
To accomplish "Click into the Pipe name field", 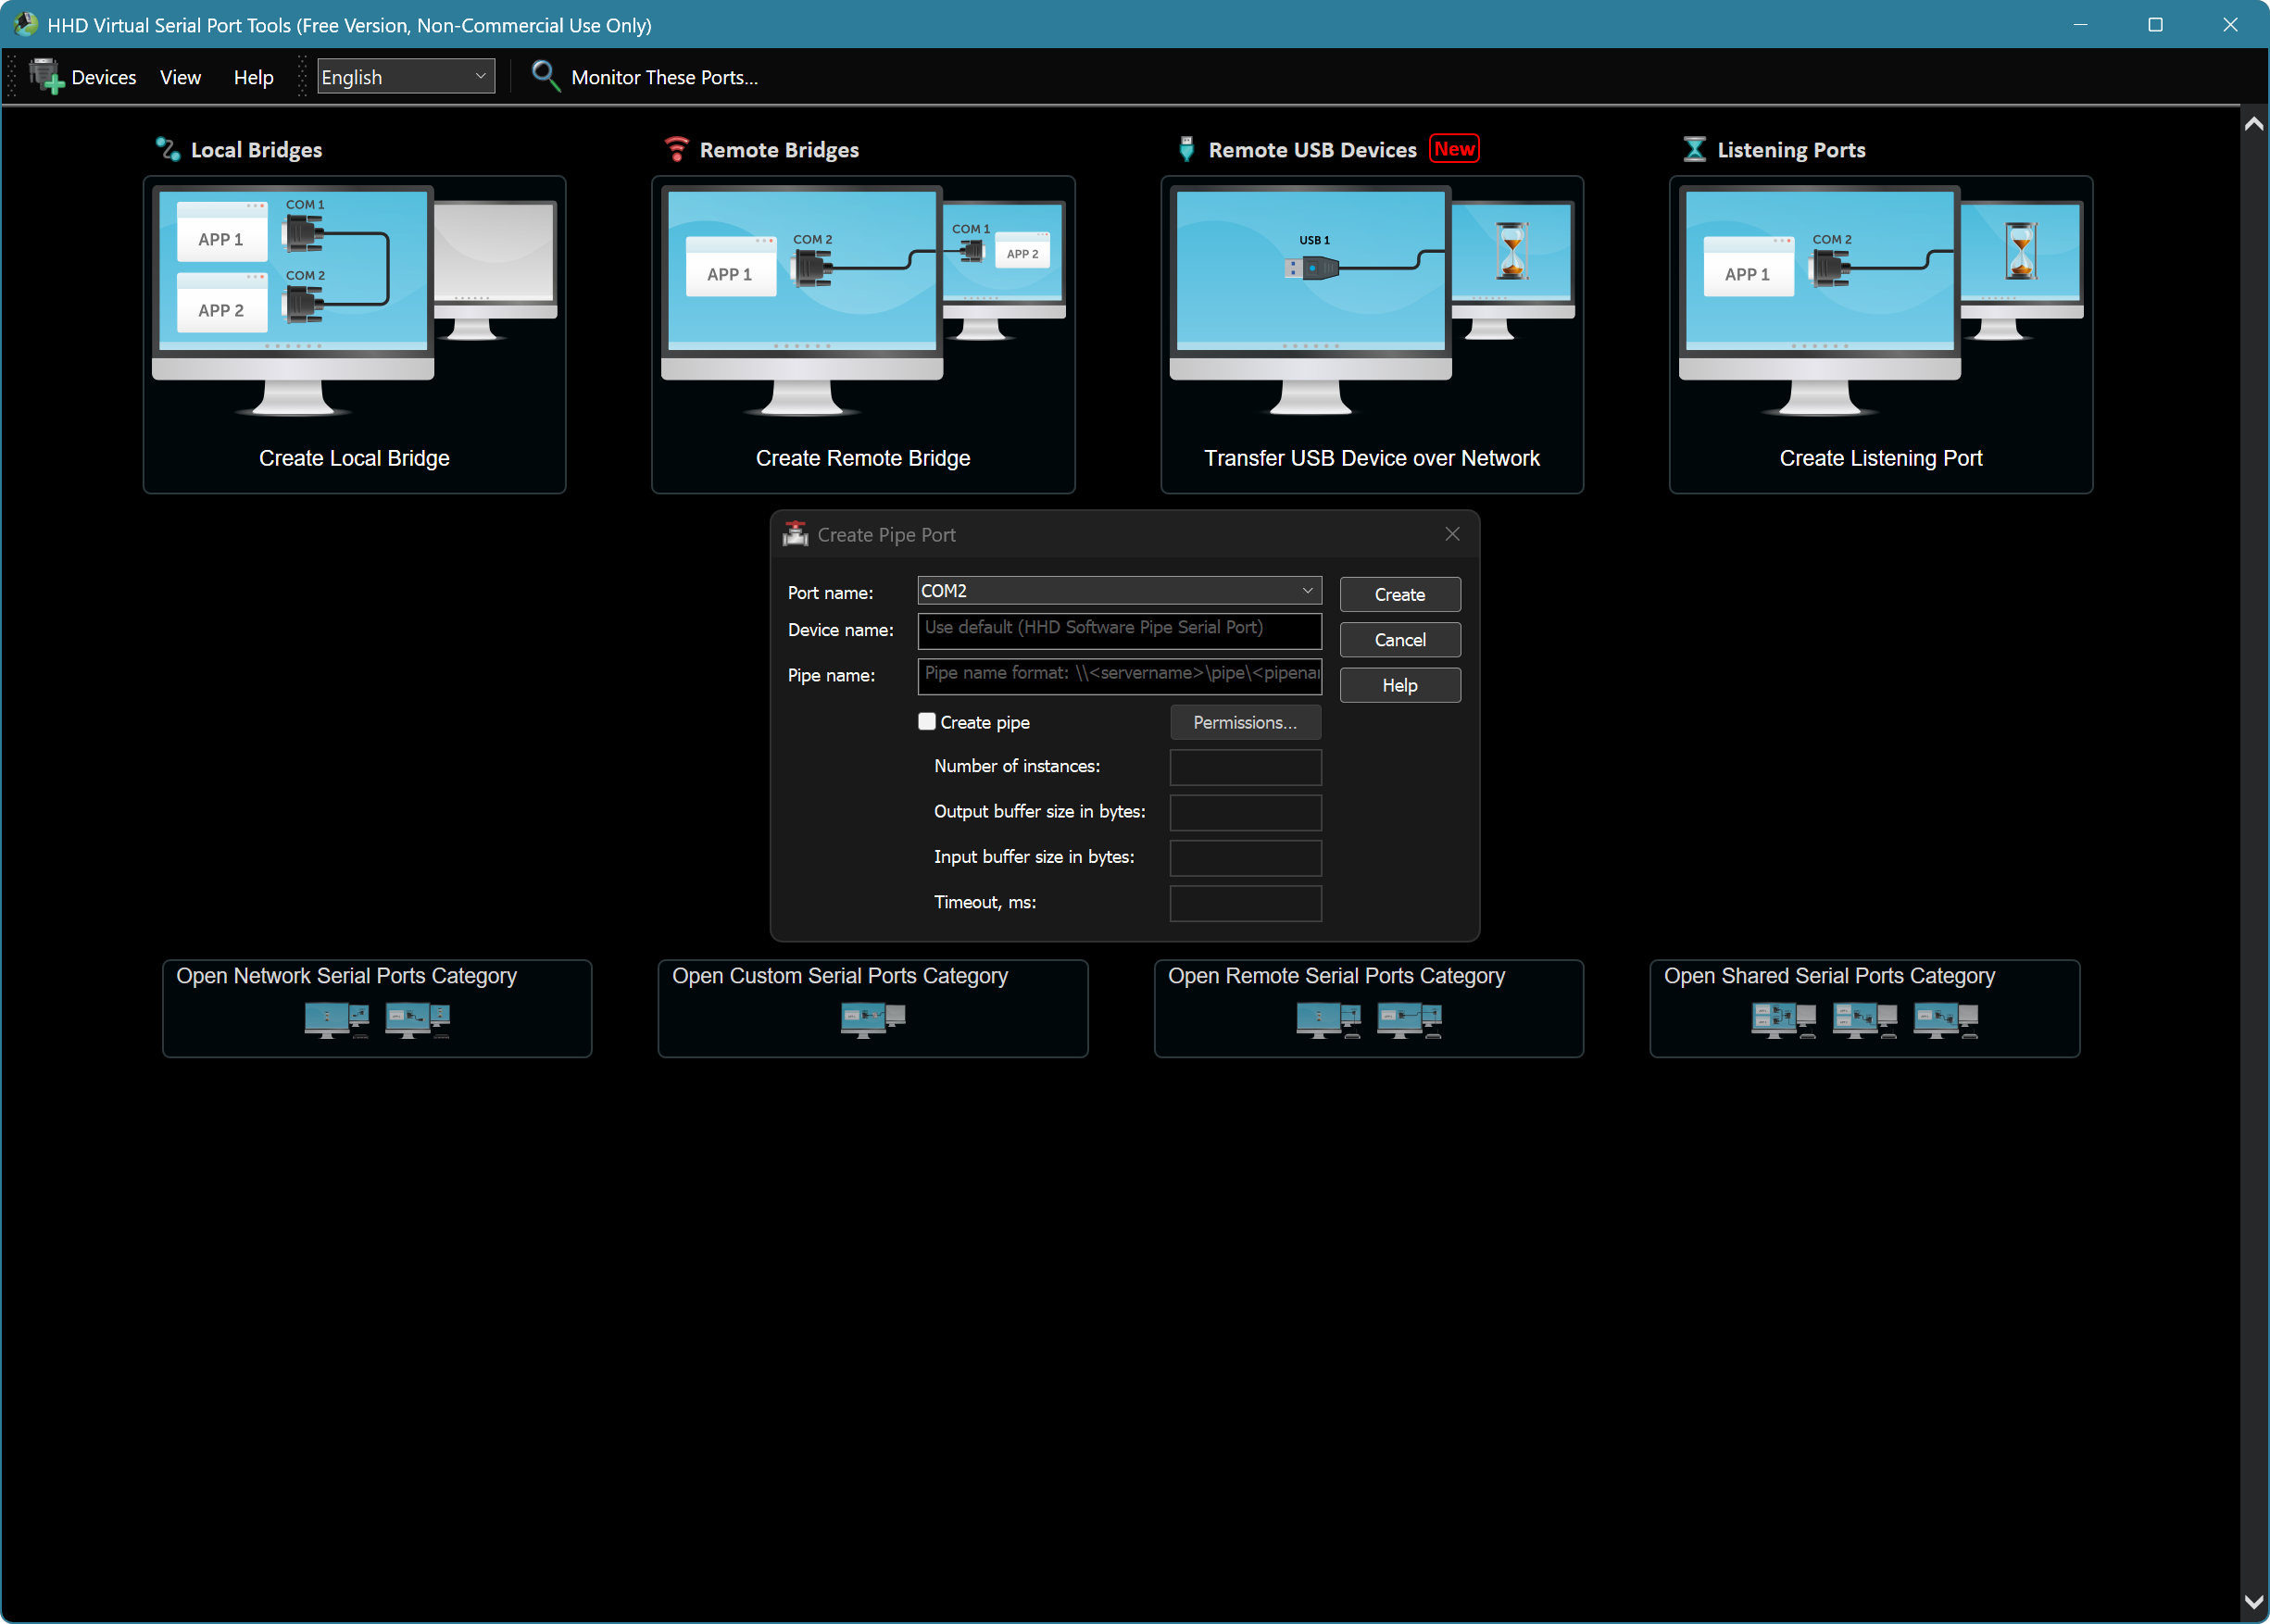I will pos(1118,675).
